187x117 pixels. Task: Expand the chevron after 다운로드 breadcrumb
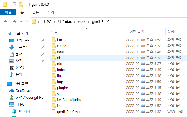tap(75, 22)
